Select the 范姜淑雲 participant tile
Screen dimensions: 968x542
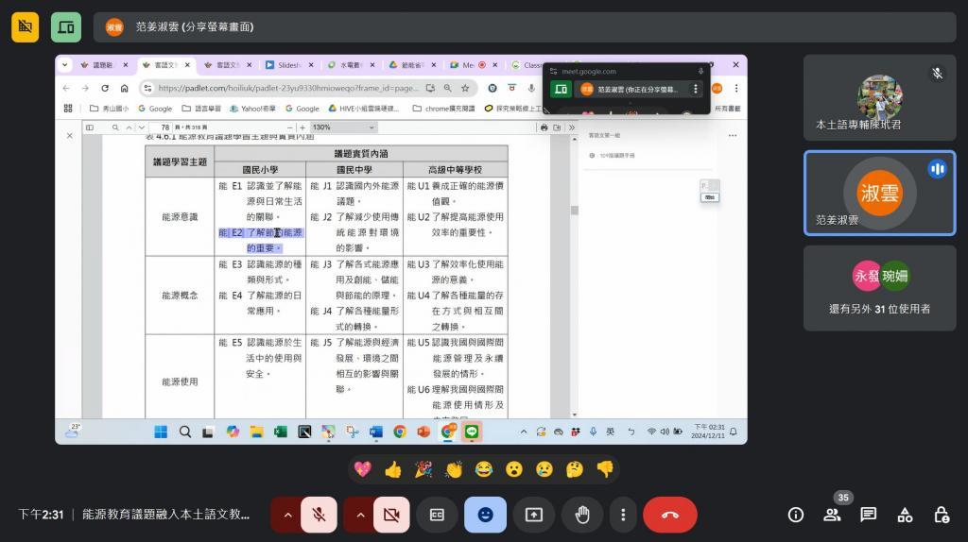879,193
